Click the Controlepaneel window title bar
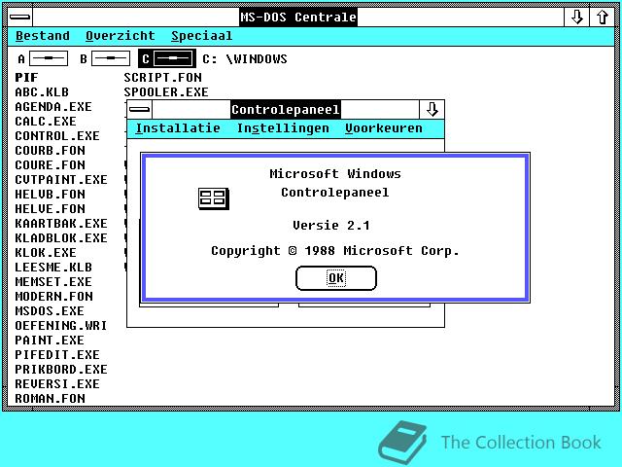The image size is (622, 467). tap(286, 110)
